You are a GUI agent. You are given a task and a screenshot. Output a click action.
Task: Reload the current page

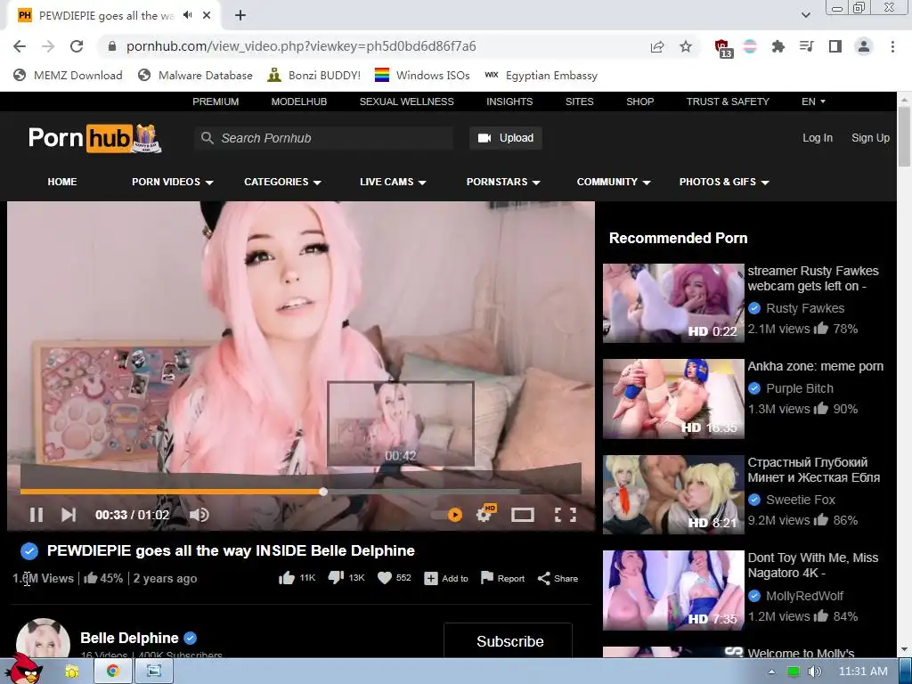click(x=77, y=46)
